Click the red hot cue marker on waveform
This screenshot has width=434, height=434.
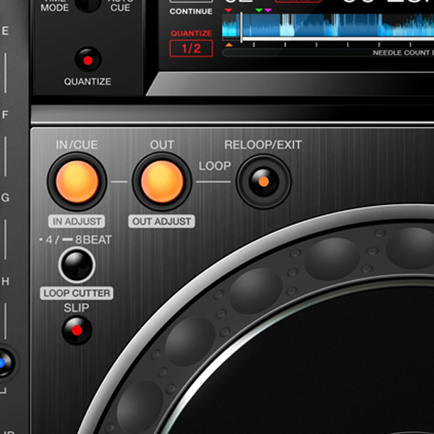tap(228, 10)
